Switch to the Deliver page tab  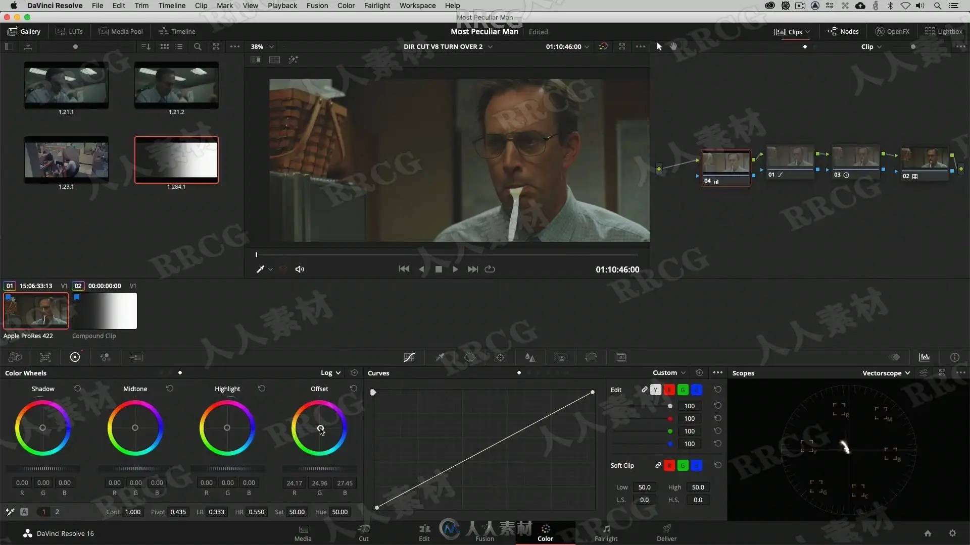(x=666, y=533)
